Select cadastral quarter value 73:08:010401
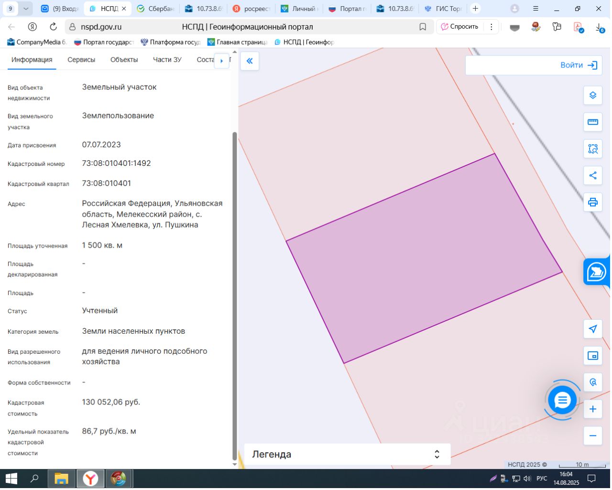 tap(107, 184)
